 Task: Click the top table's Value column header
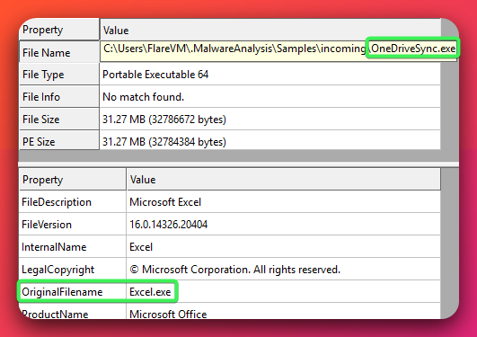pos(270,30)
